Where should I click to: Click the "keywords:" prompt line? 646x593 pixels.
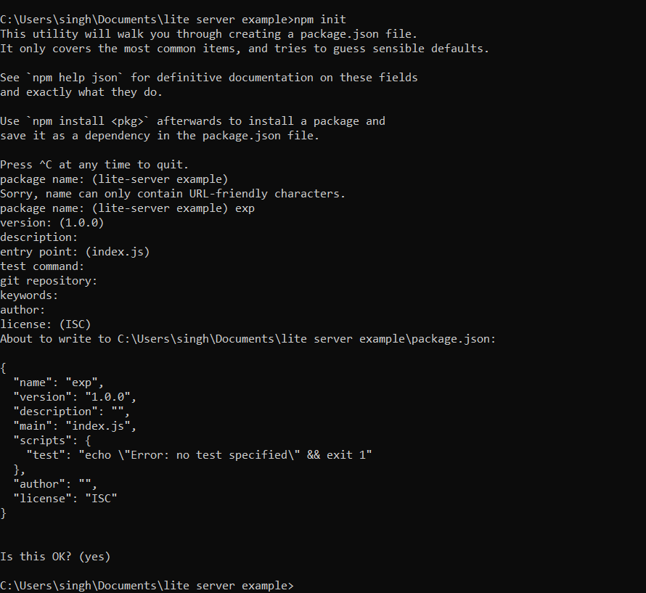(29, 295)
